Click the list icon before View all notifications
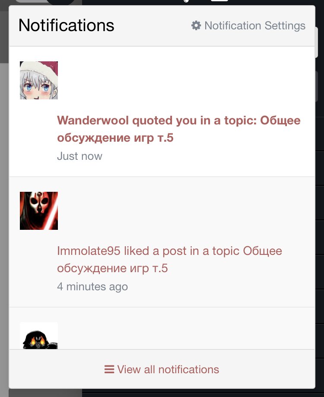 click(x=109, y=369)
